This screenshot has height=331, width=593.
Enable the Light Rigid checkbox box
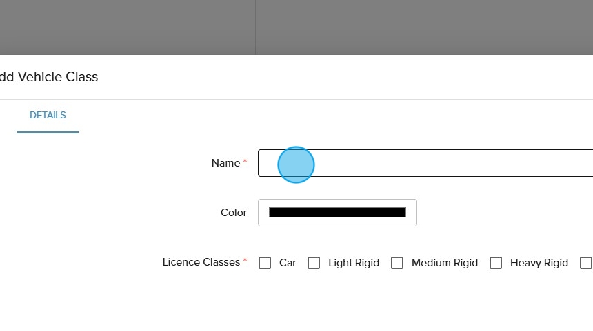(x=314, y=263)
